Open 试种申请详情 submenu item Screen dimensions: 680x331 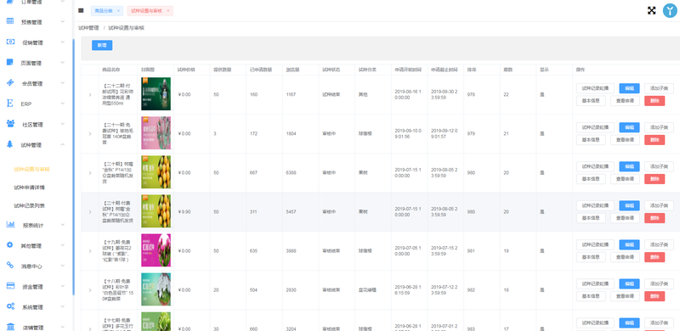(29, 188)
